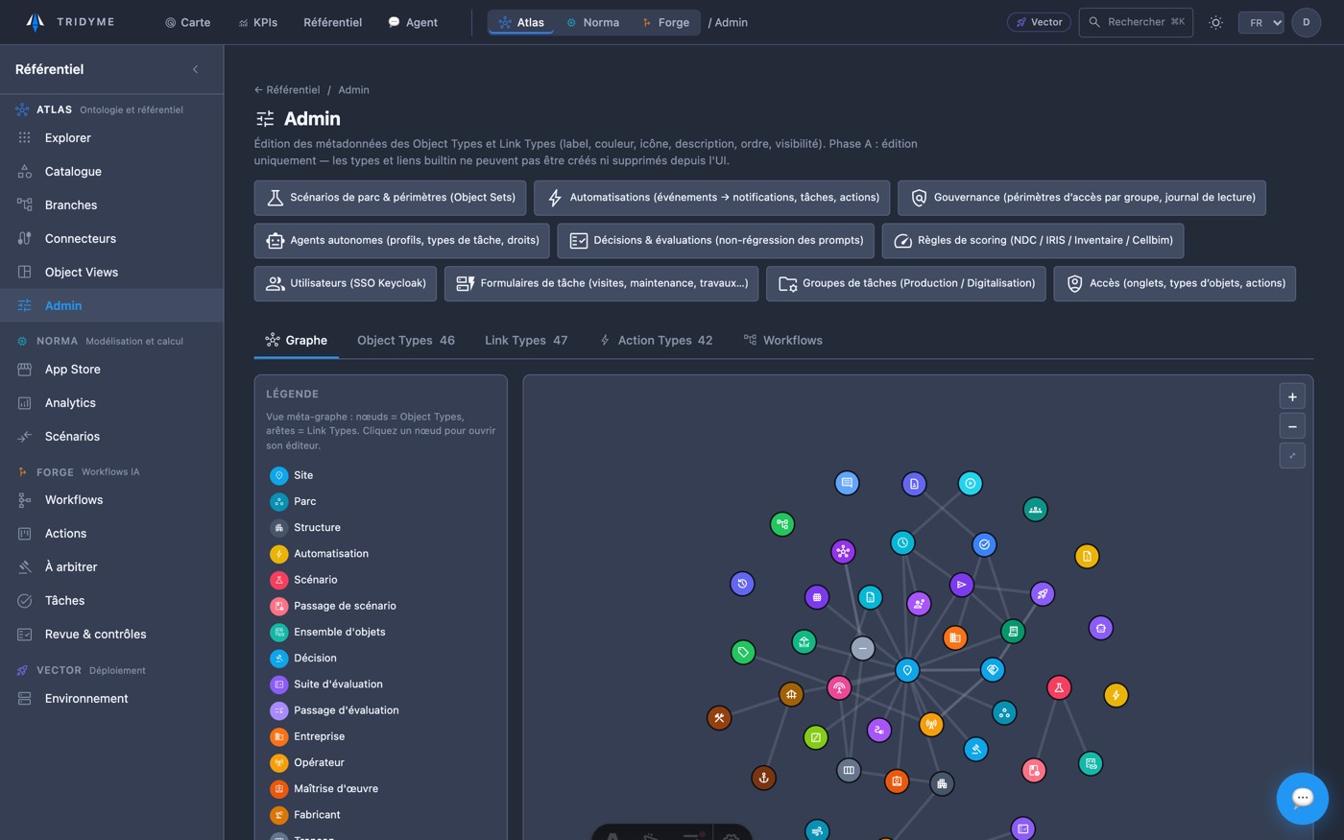The width and height of the screenshot is (1344, 840).
Task: Click the Site legend color swatch
Action: pos(278,475)
